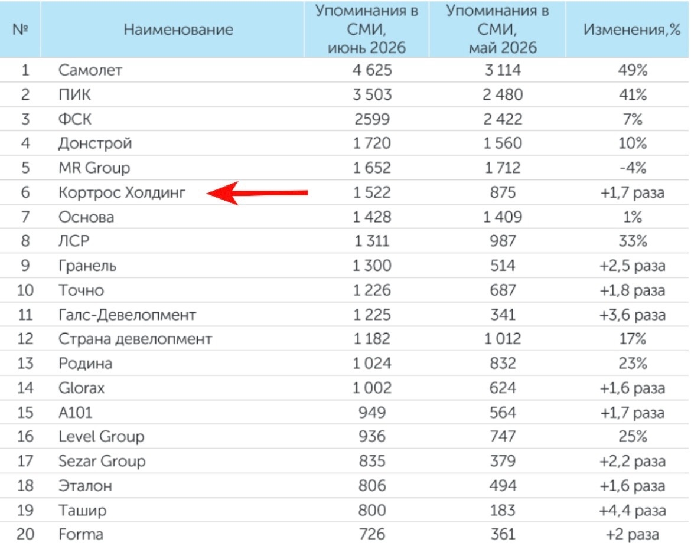Image resolution: width=691 pixels, height=546 pixels.
Task: Select the MR Group row name
Action: click(94, 168)
